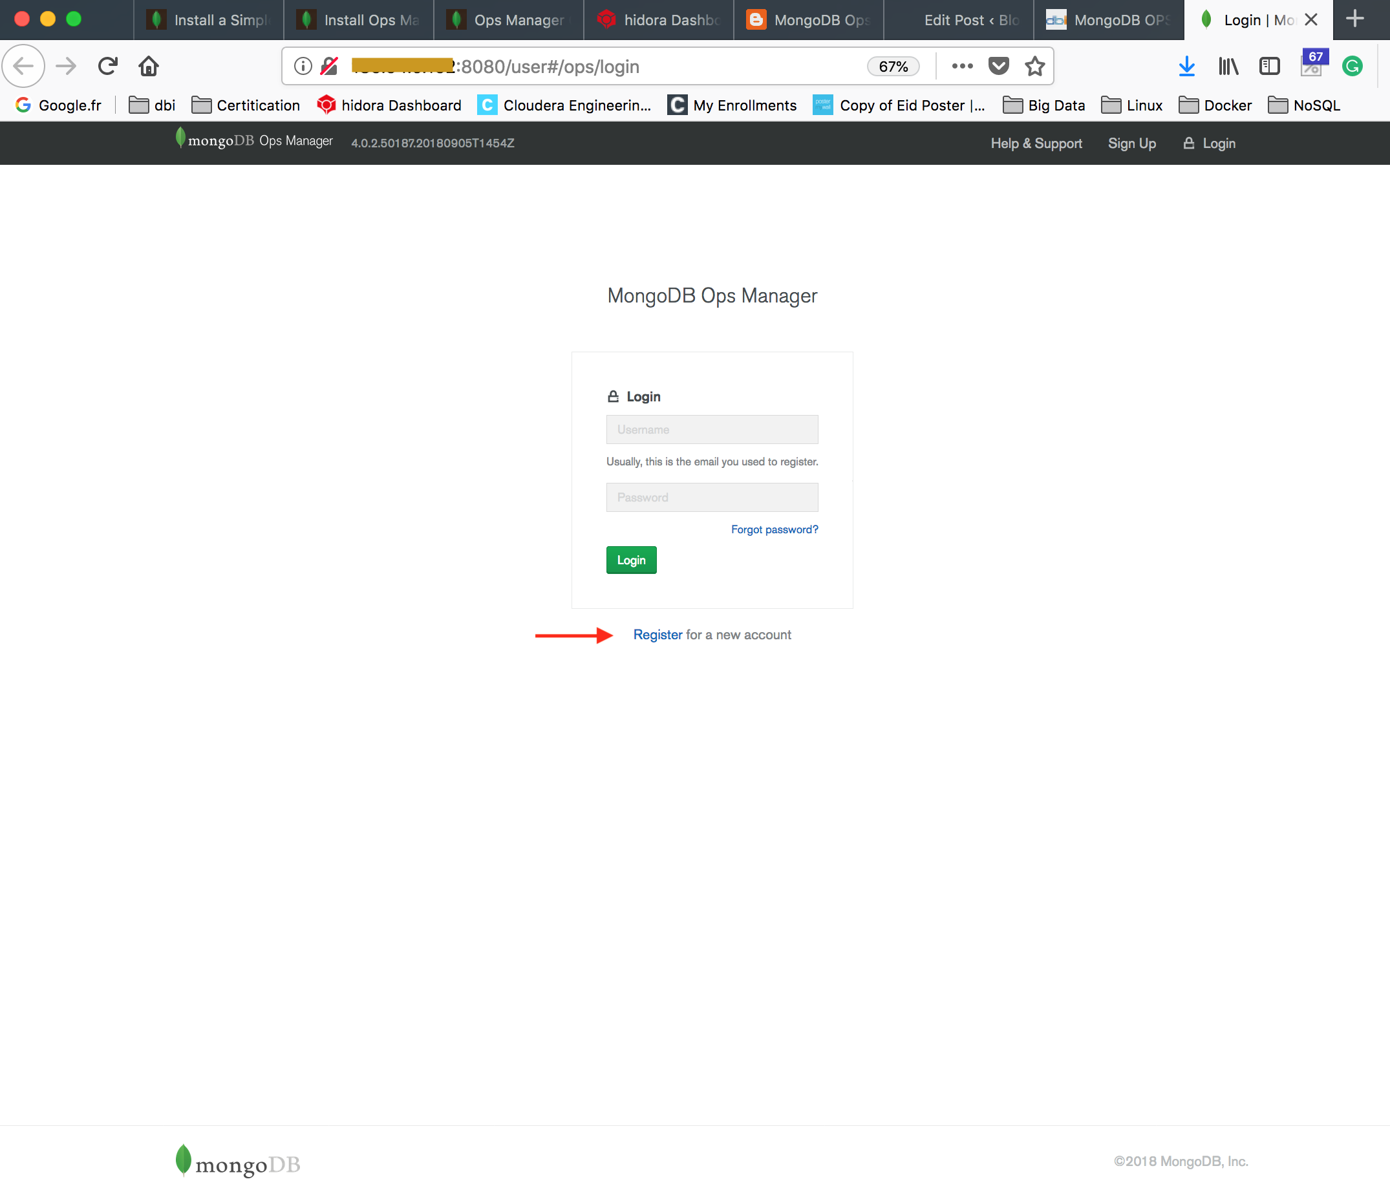Screen dimensions: 1390x1188
Task: Click the browser forward arrow
Action: point(66,66)
